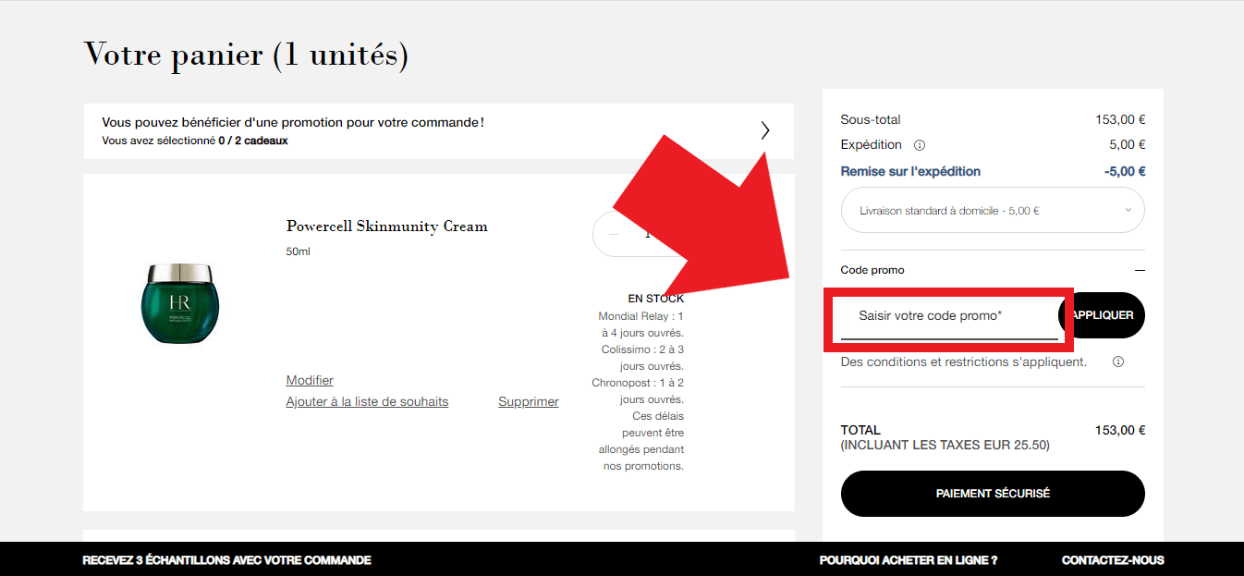
Task: Open the Powercell Skinmunity Cream product title
Action: (386, 227)
